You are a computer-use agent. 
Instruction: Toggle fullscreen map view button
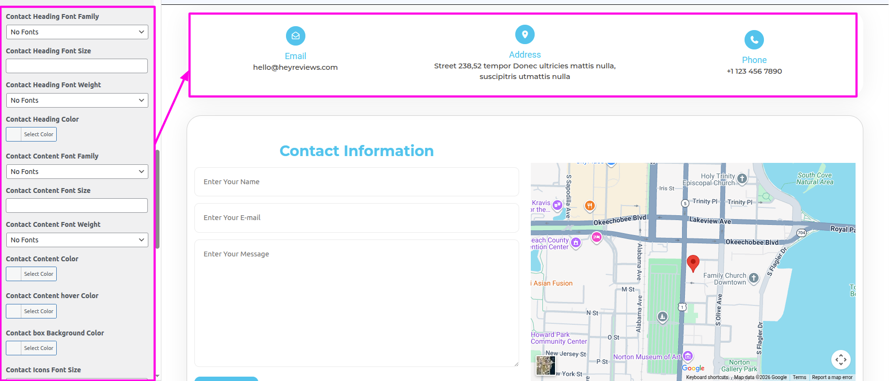tap(841, 360)
